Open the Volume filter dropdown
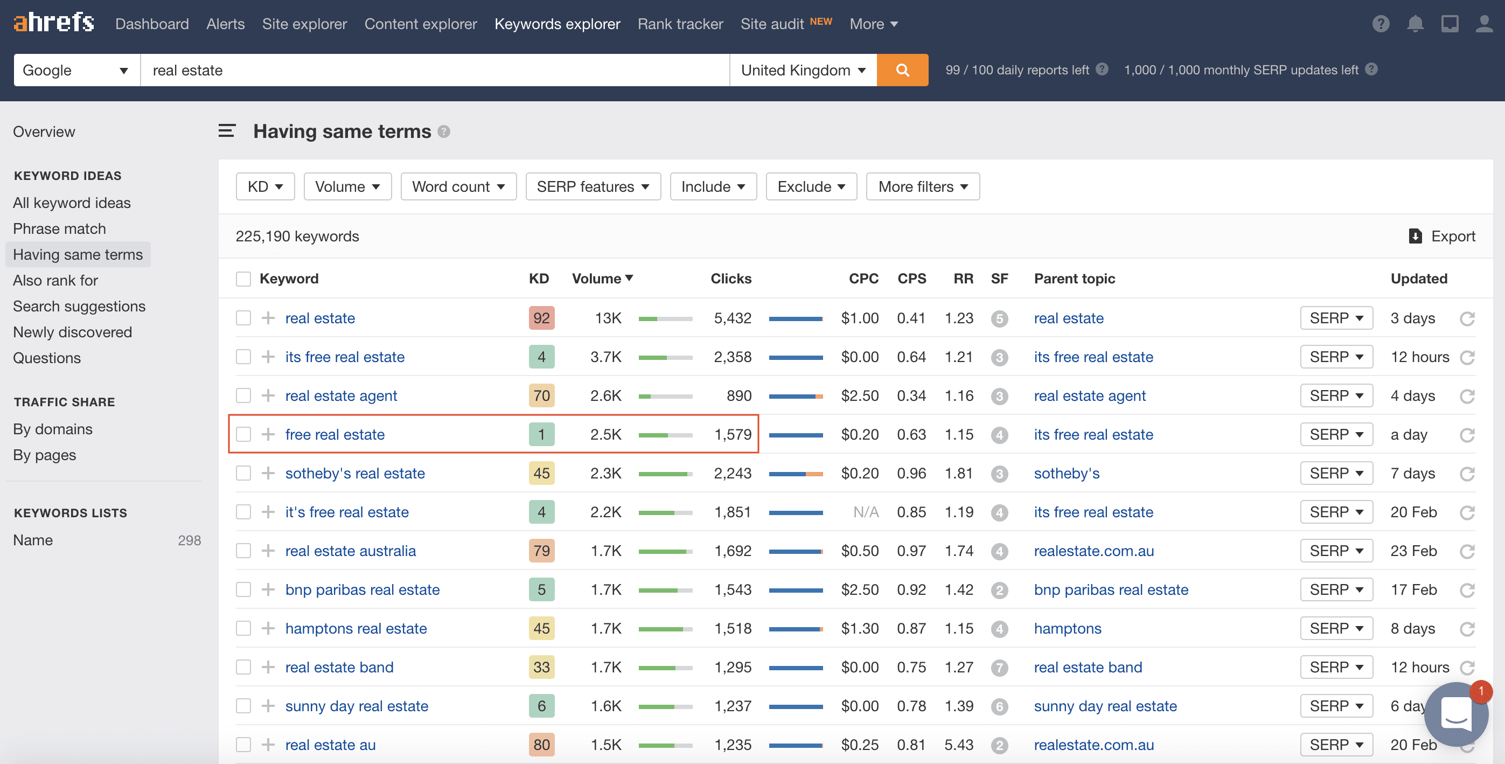 [347, 186]
